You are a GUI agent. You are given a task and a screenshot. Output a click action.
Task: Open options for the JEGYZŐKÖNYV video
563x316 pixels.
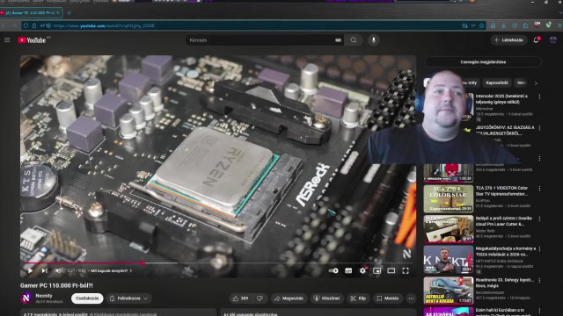coord(539,128)
